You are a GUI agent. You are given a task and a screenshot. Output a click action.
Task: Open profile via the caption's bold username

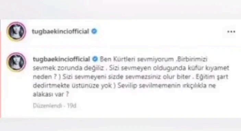pyautogui.click(x=61, y=59)
